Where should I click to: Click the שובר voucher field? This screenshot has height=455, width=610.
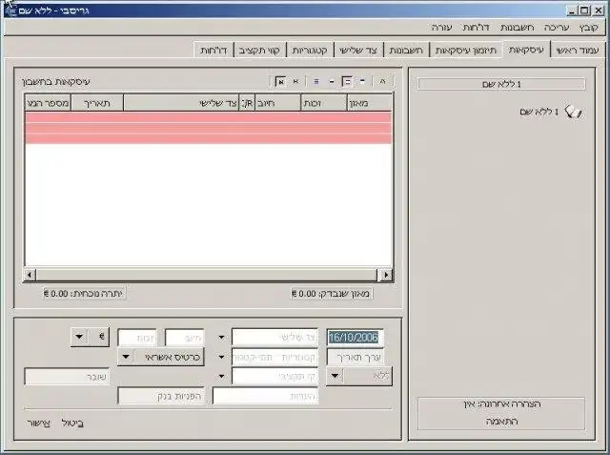(67, 377)
